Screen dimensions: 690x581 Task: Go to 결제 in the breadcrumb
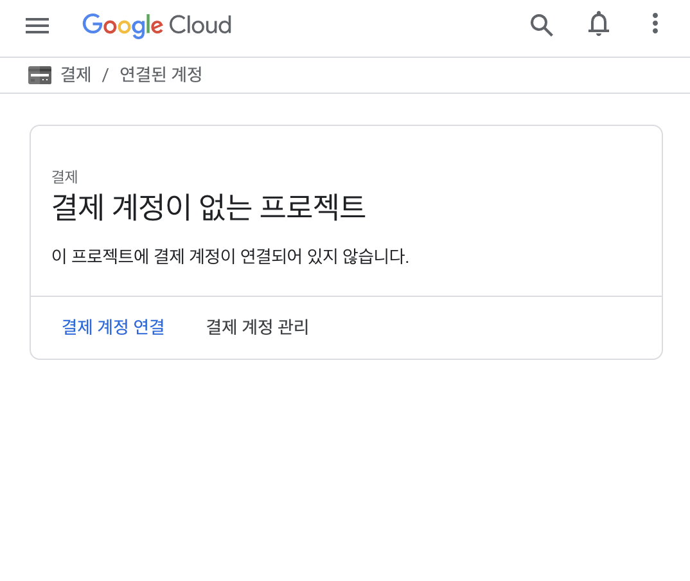click(76, 75)
